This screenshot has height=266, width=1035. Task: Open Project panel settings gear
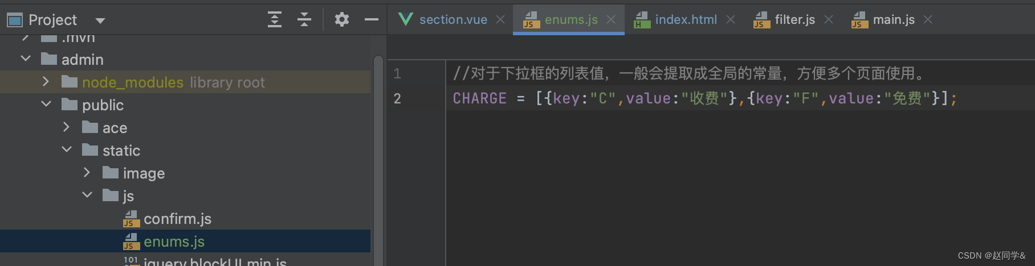[341, 19]
